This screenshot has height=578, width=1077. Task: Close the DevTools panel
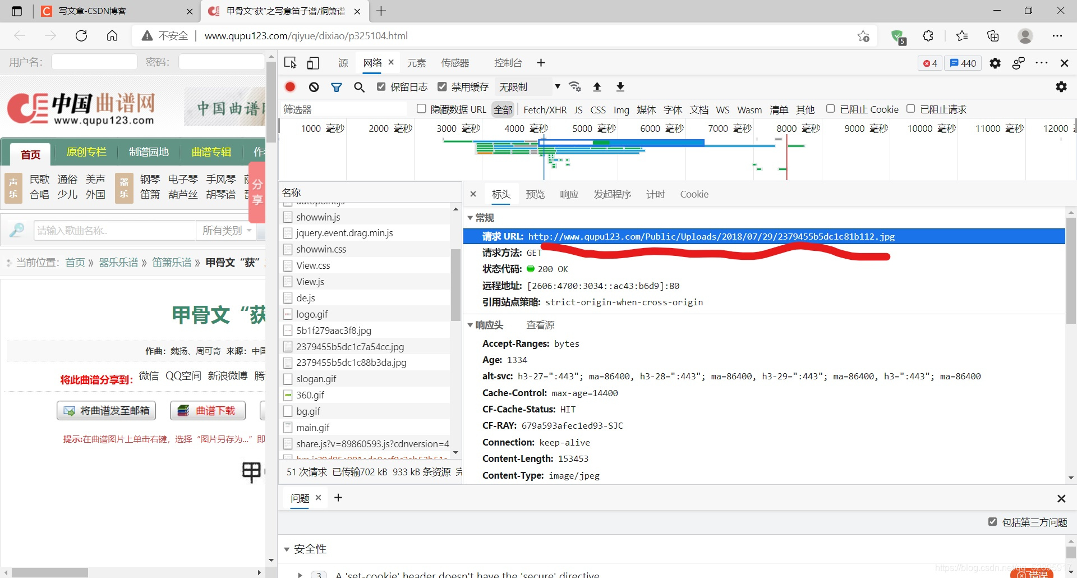click(x=1064, y=63)
